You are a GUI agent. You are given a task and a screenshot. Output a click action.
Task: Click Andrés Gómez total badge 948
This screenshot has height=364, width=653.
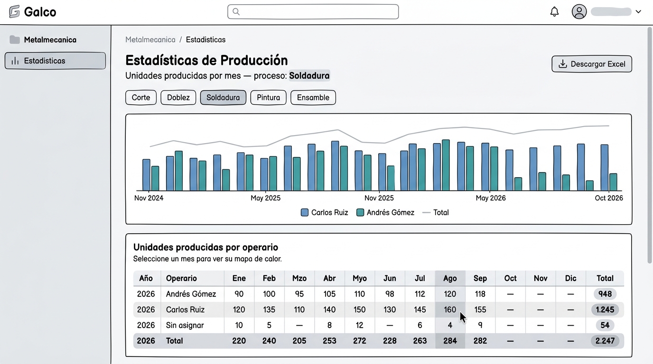point(605,294)
